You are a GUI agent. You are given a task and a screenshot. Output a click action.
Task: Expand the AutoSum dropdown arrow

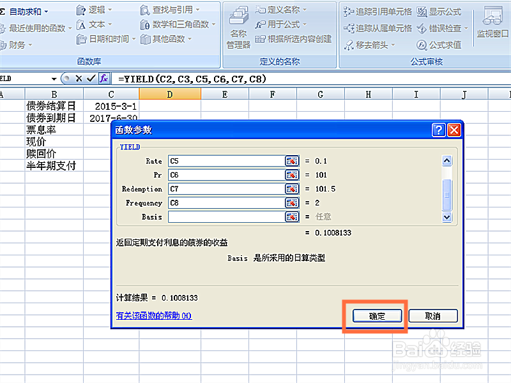click(46, 12)
